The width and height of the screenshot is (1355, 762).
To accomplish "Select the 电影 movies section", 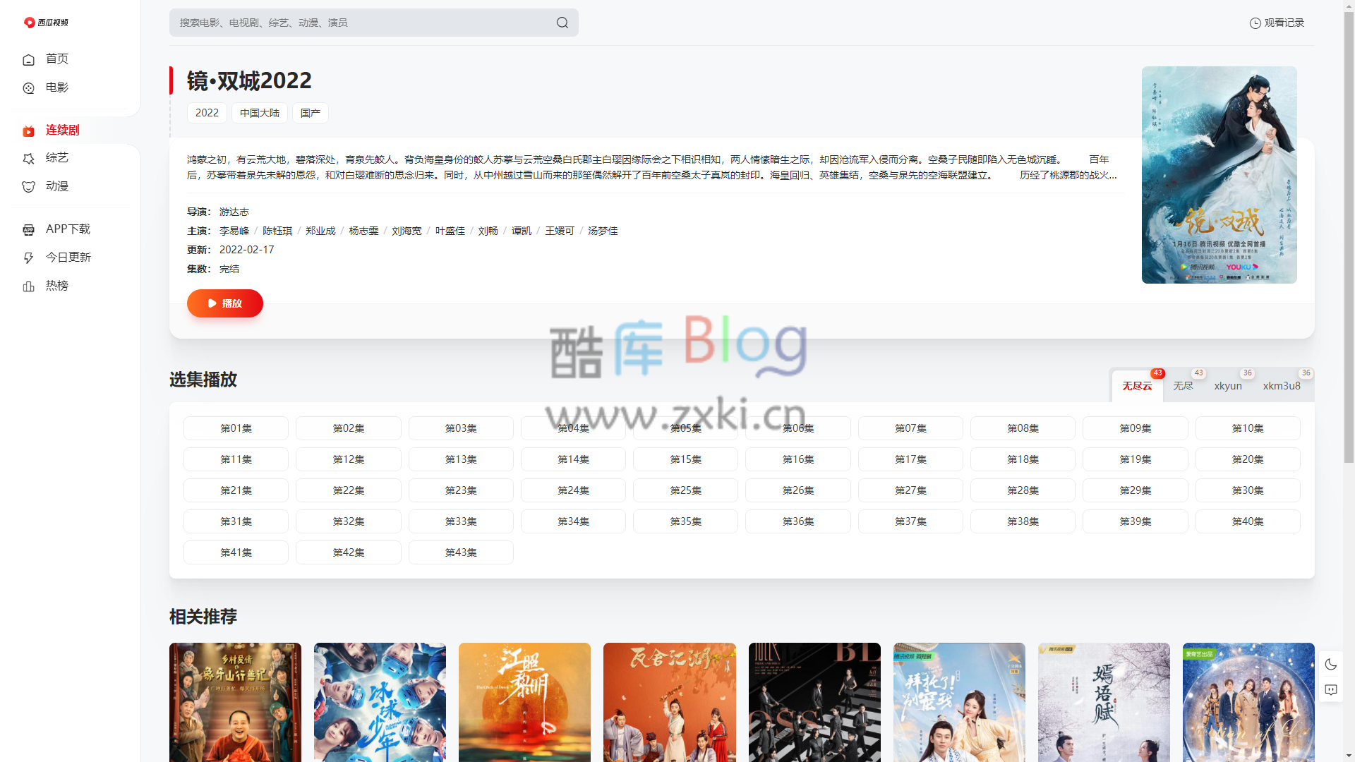I will (56, 87).
